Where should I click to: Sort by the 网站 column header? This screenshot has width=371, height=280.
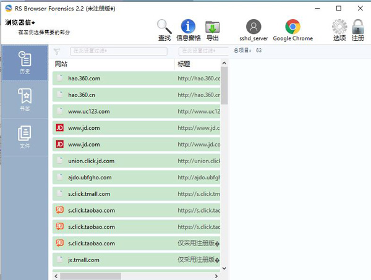coord(114,64)
